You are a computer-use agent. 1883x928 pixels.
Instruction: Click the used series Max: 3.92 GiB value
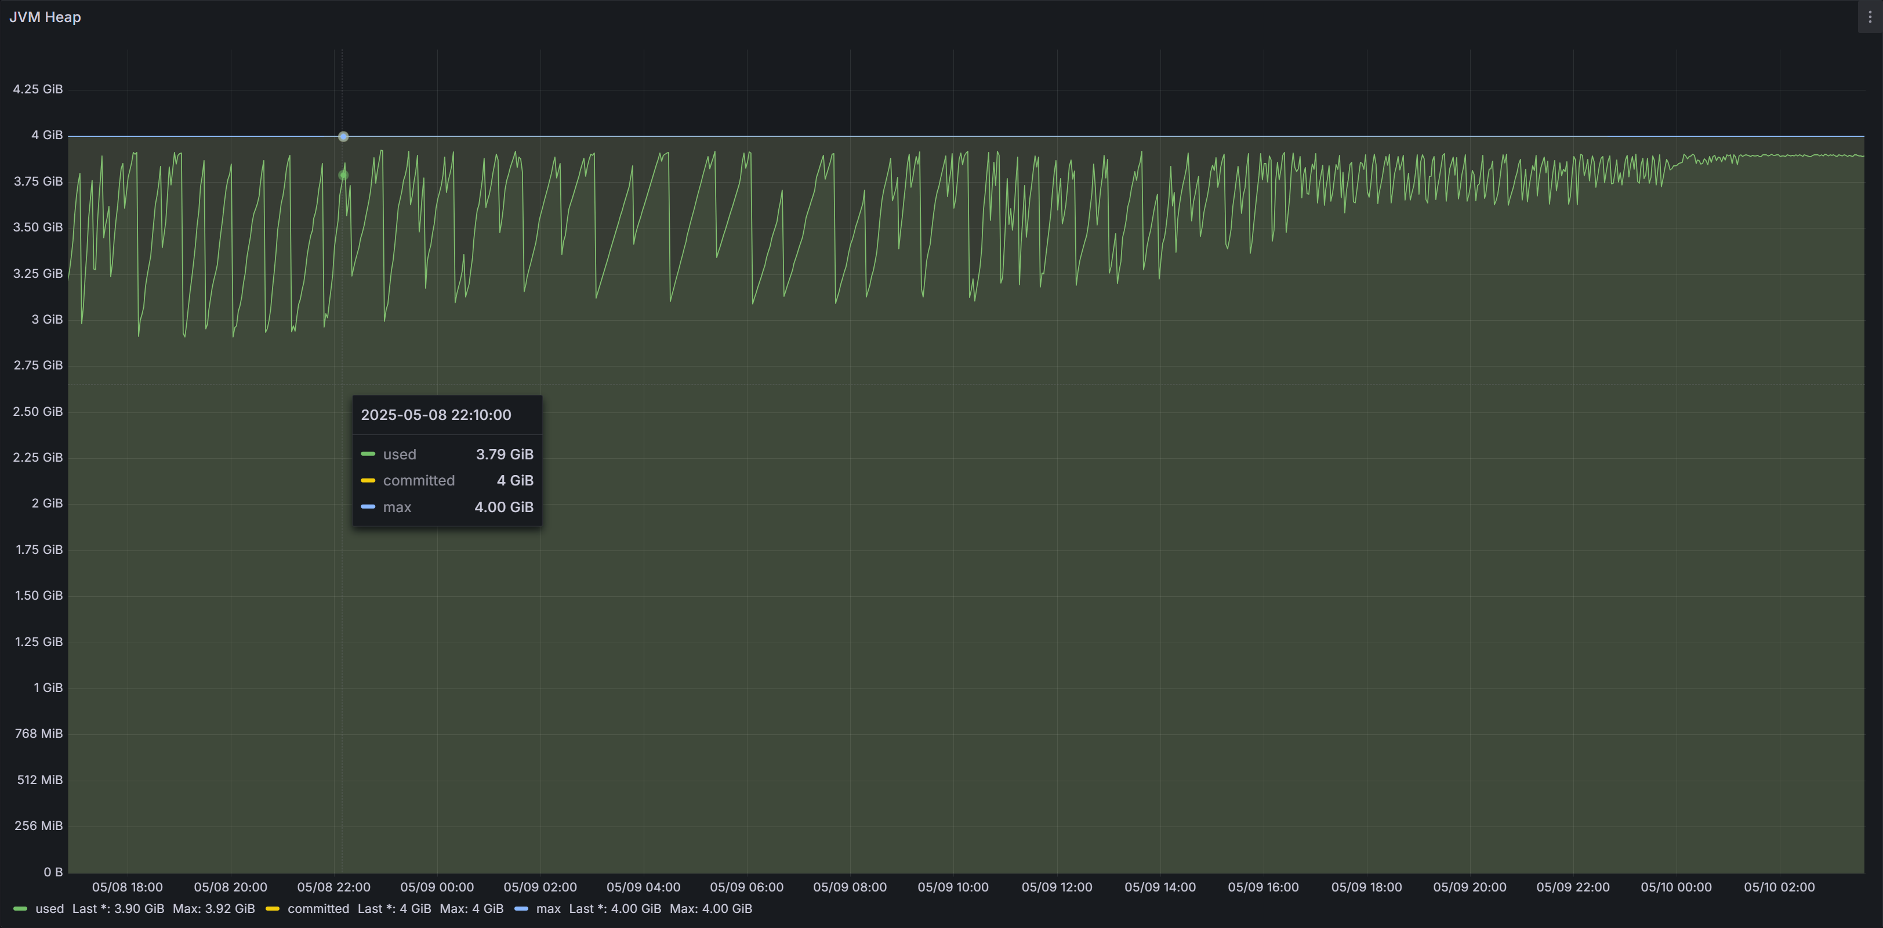pos(213,909)
